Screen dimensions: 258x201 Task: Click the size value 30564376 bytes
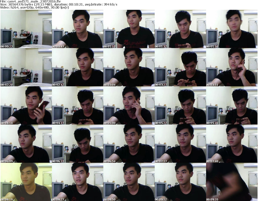click(x=20, y=5)
